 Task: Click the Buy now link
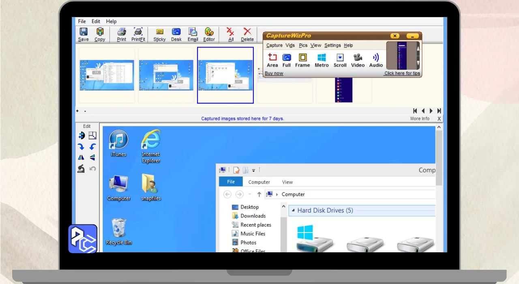click(x=274, y=73)
